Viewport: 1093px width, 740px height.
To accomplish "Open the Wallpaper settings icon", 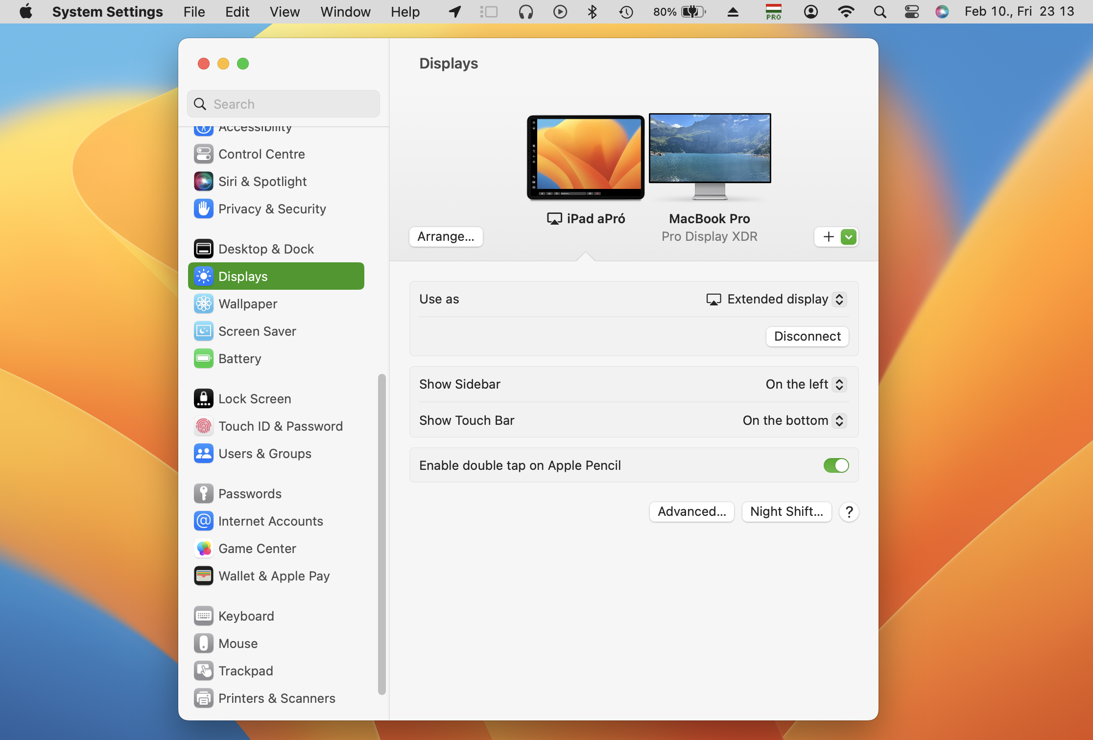I will click(203, 304).
